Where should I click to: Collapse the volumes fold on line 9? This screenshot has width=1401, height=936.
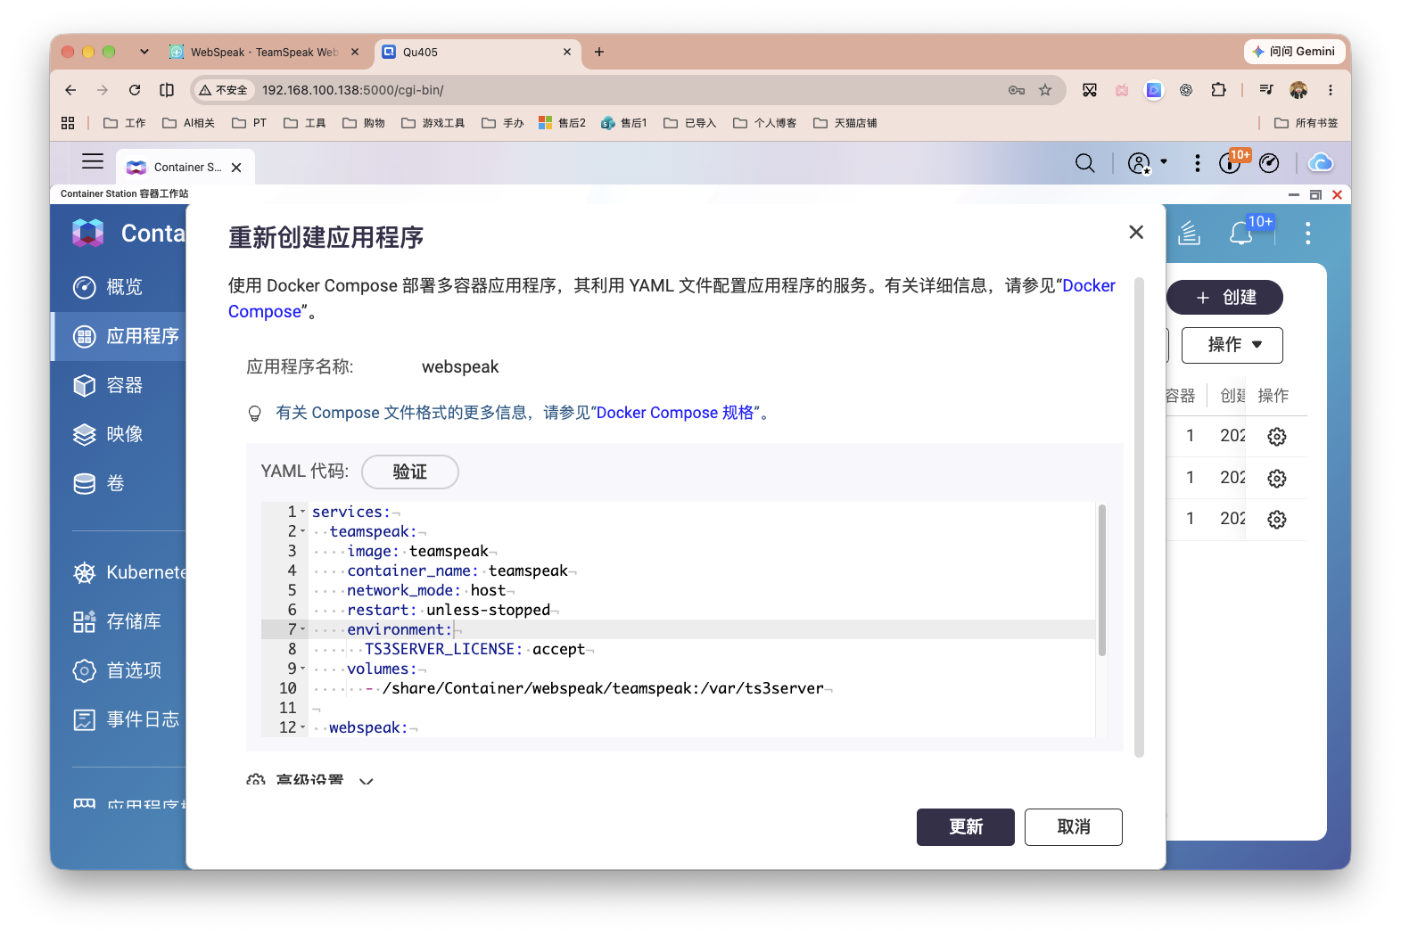[x=303, y=669]
